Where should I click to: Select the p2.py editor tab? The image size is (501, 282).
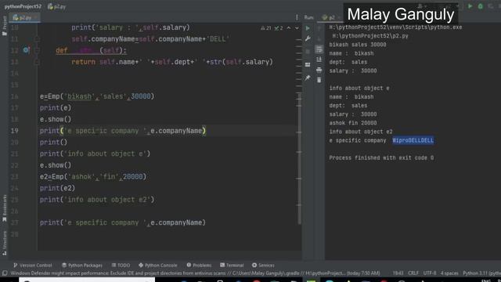24,17
